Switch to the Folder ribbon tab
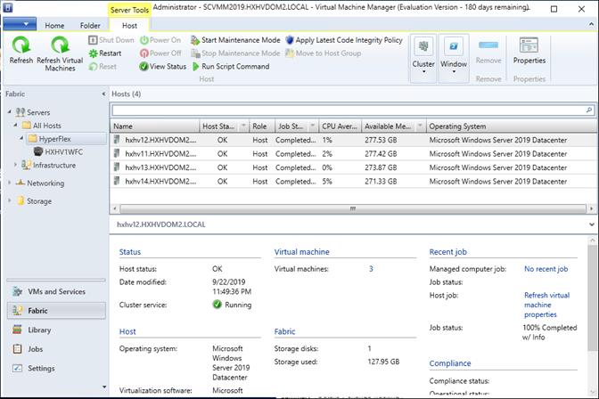This screenshot has height=399, width=599. point(90,26)
